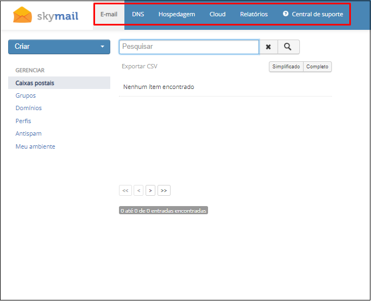Click the magnifying glass search button
371x301 pixels.
(288, 47)
